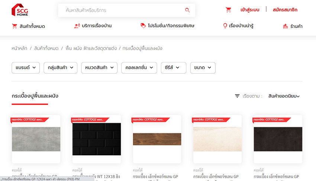Select โปรโมชั่น/กิจกรรมพิเศษ menu item
This screenshot has height=181, width=316.
pos(167,26)
